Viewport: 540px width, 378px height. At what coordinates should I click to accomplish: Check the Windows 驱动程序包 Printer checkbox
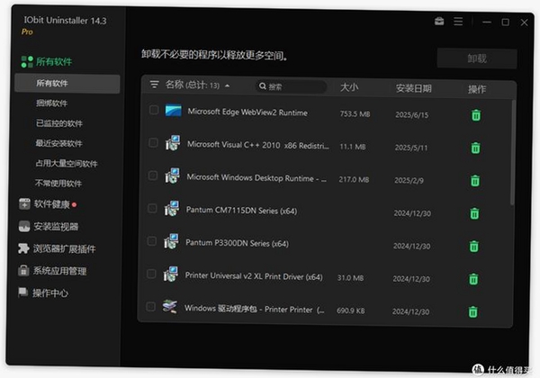[151, 306]
